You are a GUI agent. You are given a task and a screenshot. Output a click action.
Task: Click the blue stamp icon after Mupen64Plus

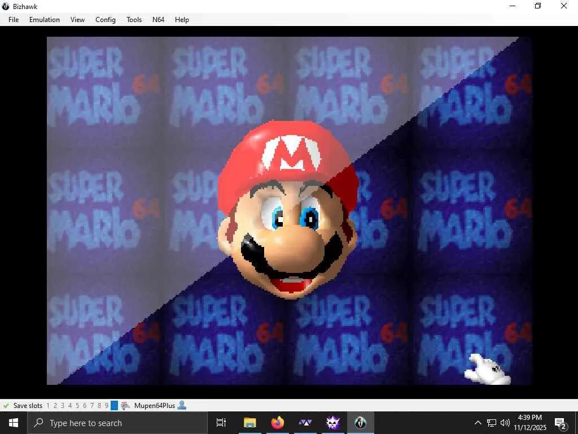pos(182,405)
